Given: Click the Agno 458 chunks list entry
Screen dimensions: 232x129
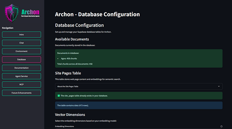Looking at the screenshot, I should point(69,58).
